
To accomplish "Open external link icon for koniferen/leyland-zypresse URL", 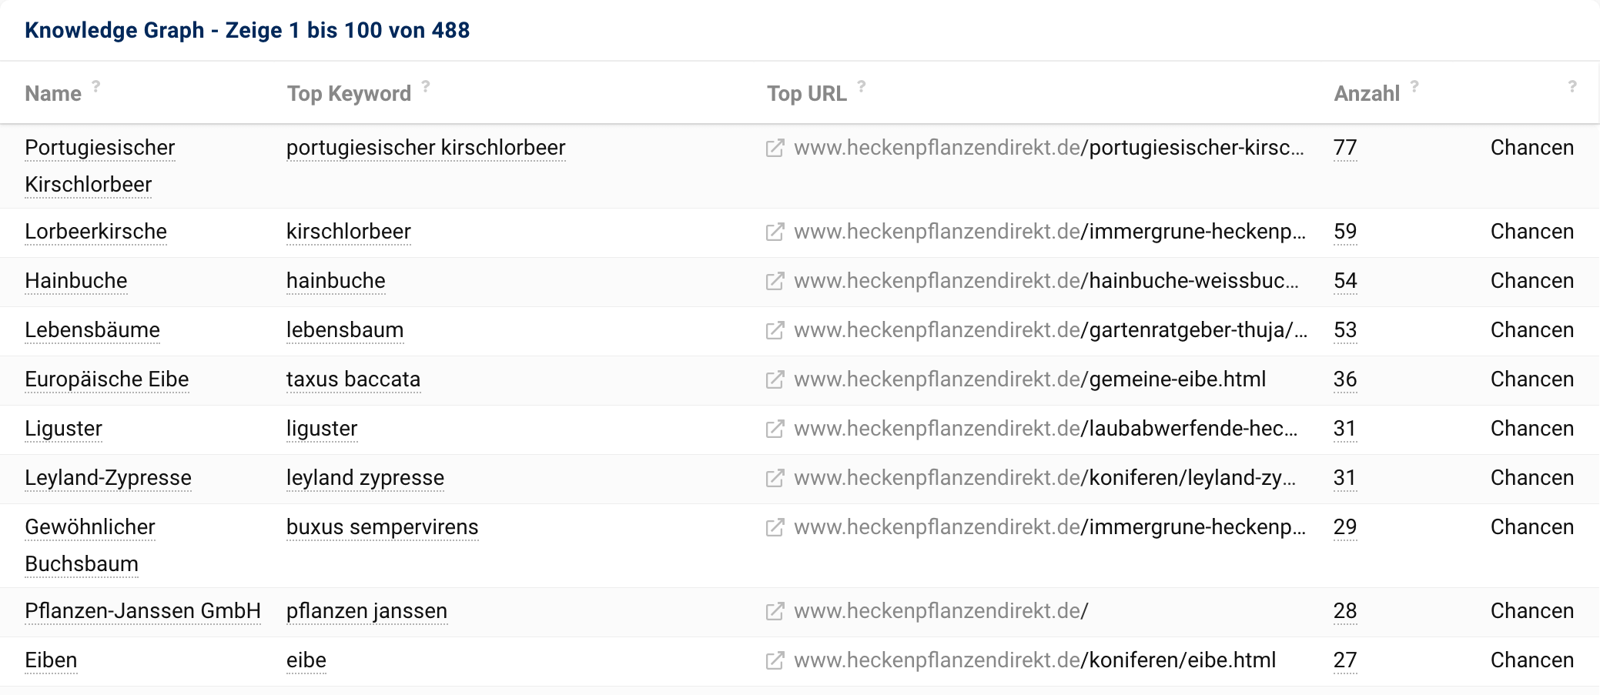I will [775, 478].
